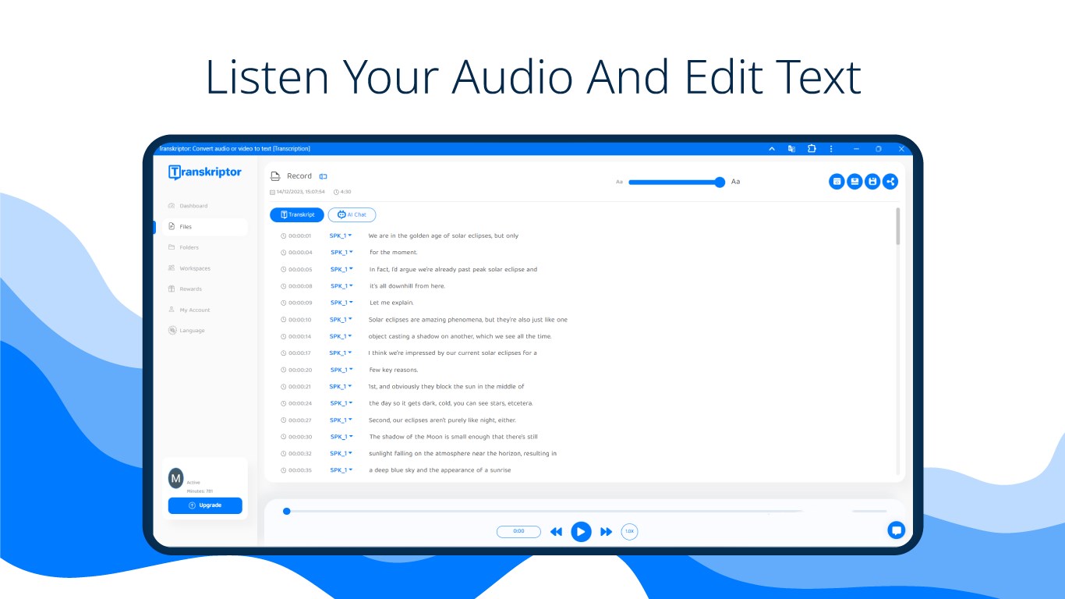Click the save floppy disk icon
The image size is (1065, 599).
873,182
